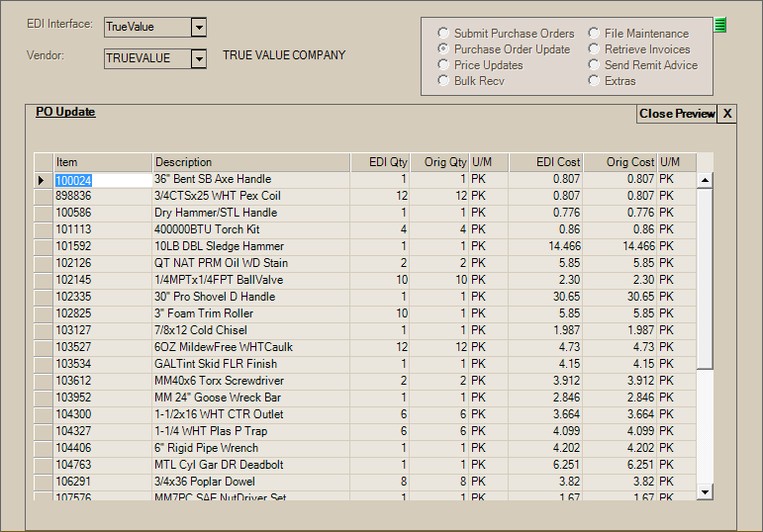Click the highlighted item cell 100024

(x=103, y=180)
